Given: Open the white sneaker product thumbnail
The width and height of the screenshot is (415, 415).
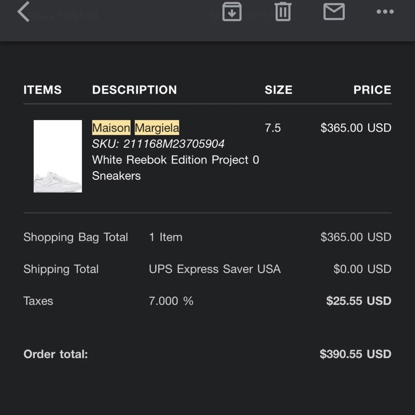Looking at the screenshot, I should [58, 156].
